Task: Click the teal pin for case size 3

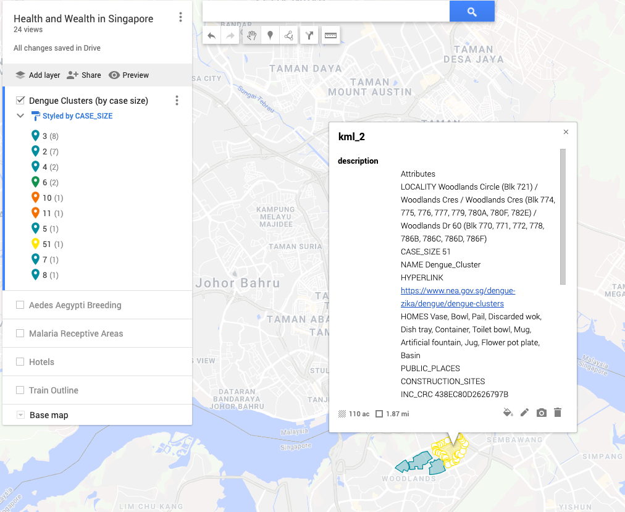Action: point(35,136)
